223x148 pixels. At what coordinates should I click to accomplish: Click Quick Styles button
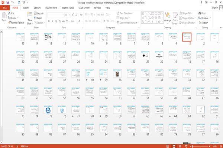point(175,18)
